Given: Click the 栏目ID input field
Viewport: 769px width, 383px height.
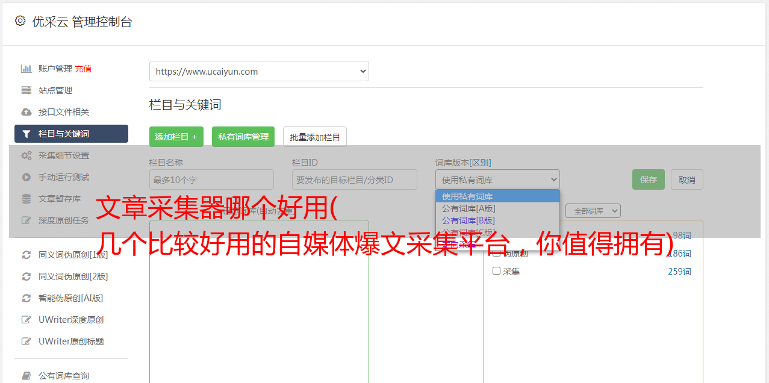Looking at the screenshot, I should tap(355, 179).
